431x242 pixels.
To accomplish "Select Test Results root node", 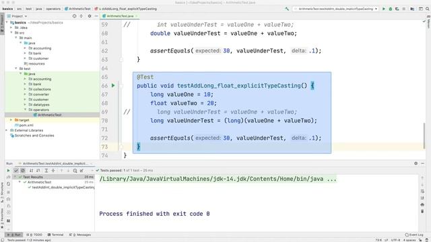I will pyautogui.click(x=53, y=177).
